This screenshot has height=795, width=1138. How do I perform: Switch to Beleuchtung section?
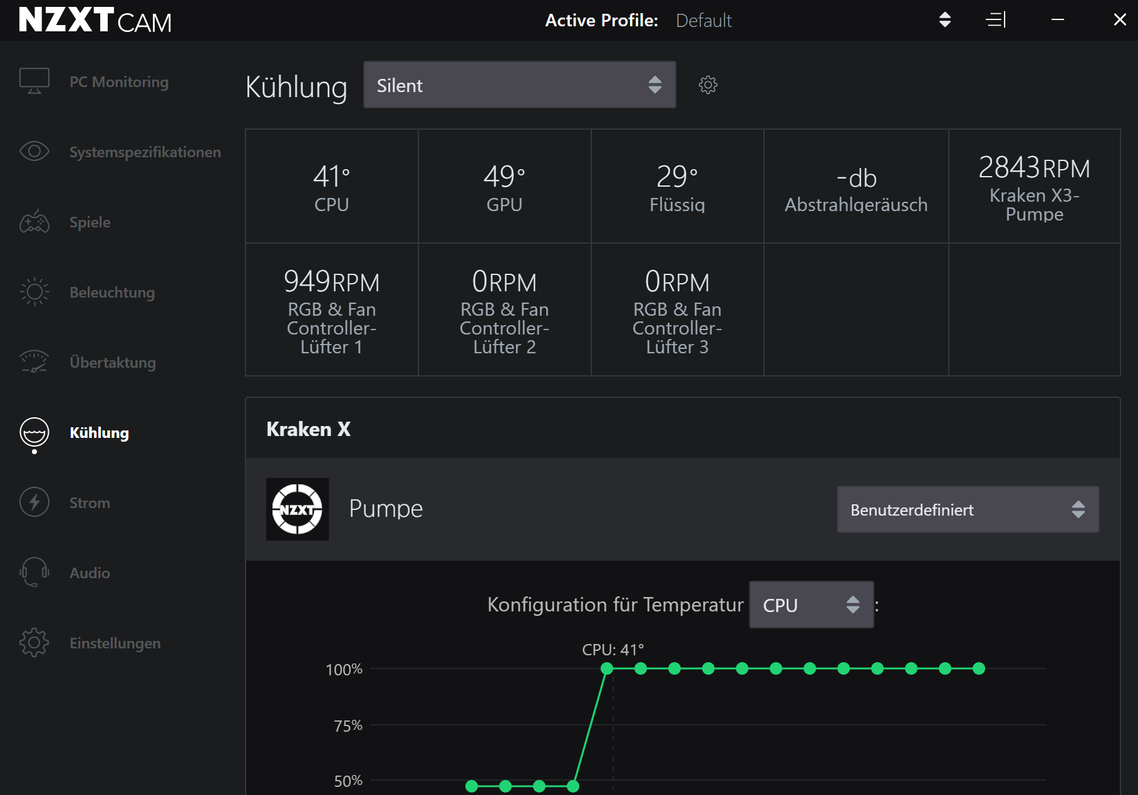click(x=112, y=293)
